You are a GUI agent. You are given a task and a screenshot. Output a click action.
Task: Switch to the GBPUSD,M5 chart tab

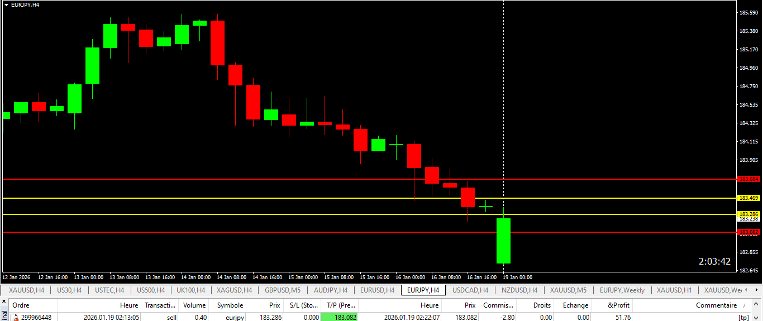tap(283, 290)
